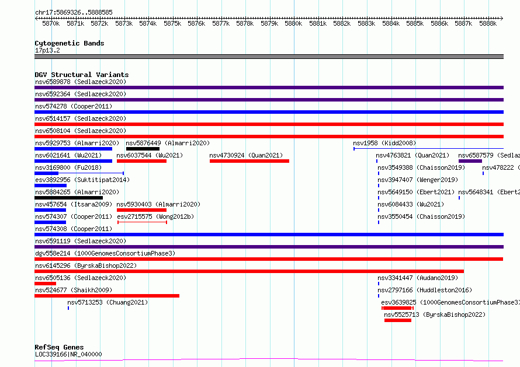520x367 pixels.
Task: Select nsv5884265 (Almarri2020) label
Action: click(77, 192)
